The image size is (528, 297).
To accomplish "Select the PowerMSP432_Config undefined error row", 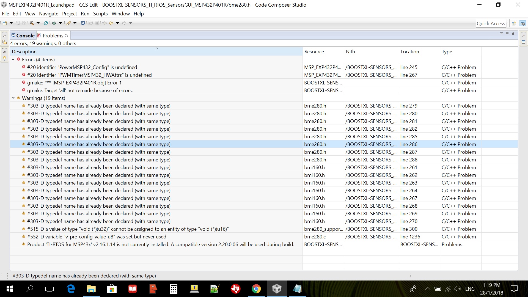I will [82, 67].
